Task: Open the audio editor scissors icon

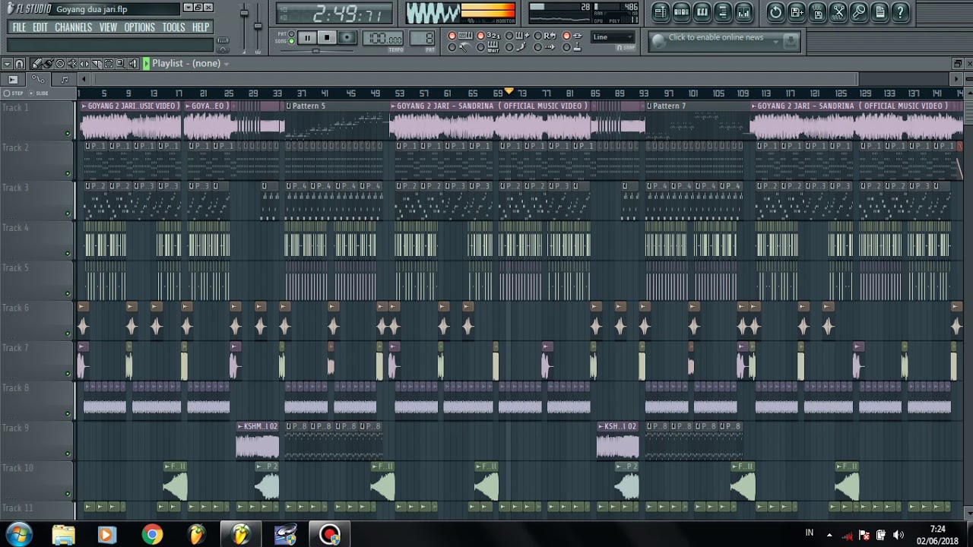Action: pyautogui.click(x=838, y=12)
